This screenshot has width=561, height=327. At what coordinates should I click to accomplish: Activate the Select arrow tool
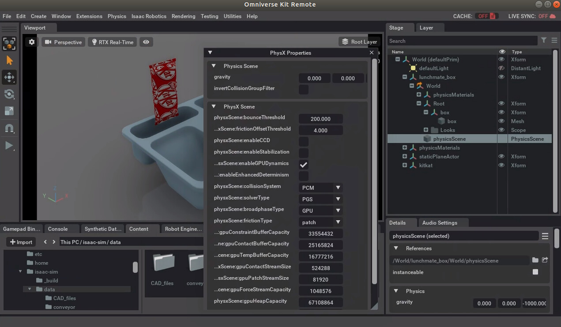(x=10, y=60)
